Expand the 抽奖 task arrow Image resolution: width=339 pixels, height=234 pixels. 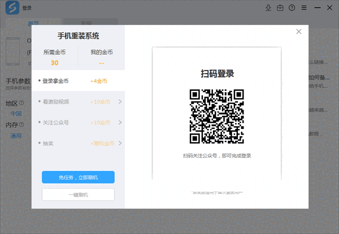pos(119,144)
